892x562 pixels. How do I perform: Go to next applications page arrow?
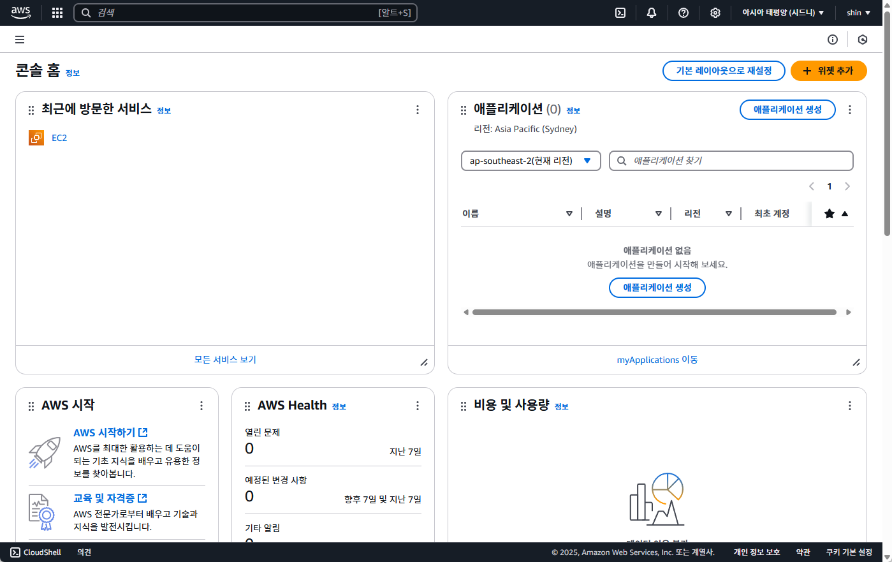click(847, 186)
